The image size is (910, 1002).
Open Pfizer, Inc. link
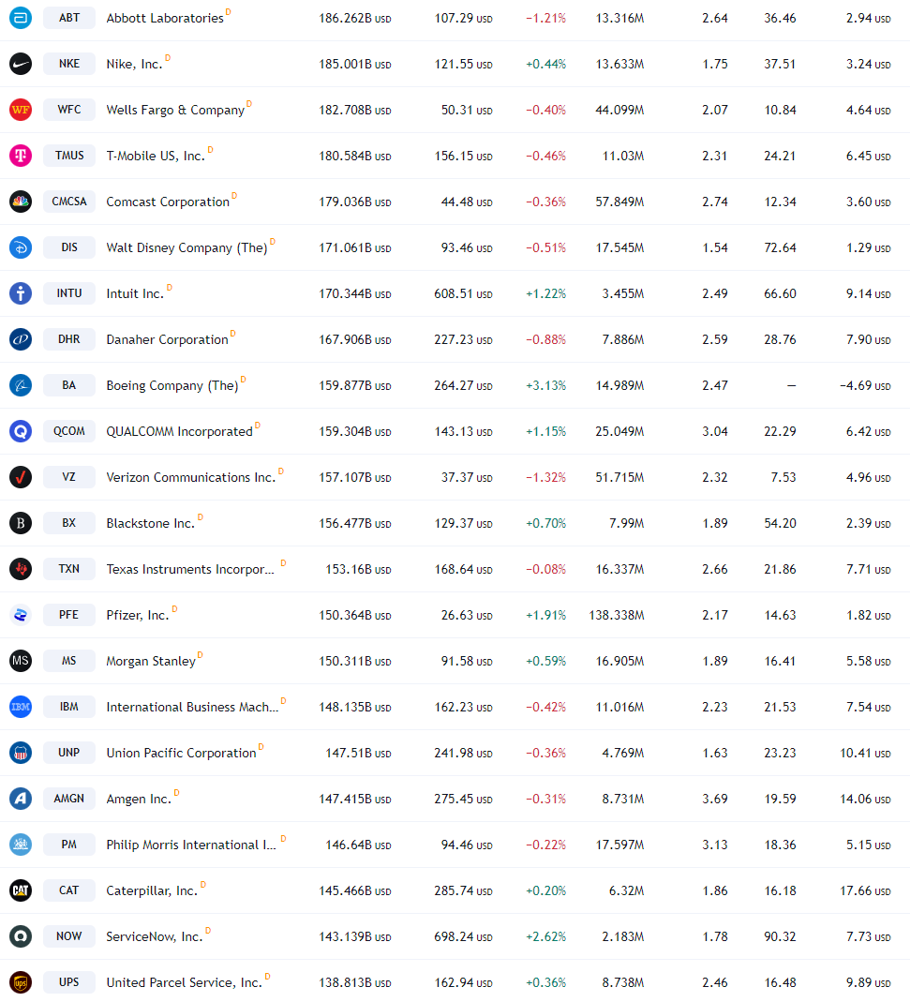point(138,616)
